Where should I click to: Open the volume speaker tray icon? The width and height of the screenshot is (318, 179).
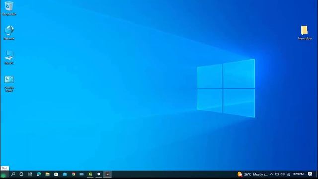[283, 174]
